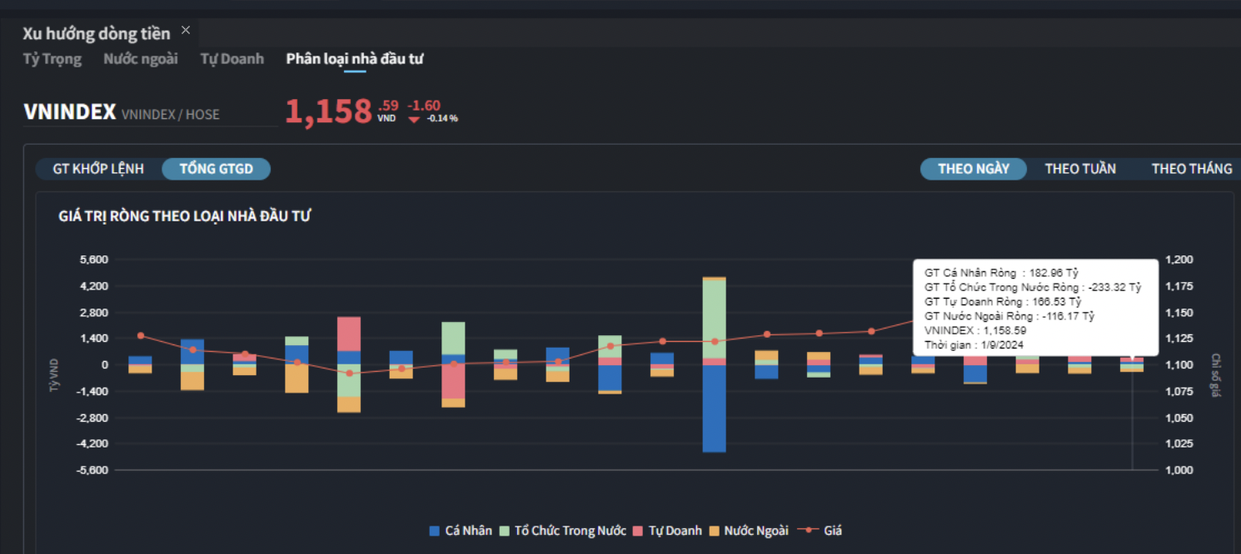Image resolution: width=1241 pixels, height=554 pixels.
Task: Switch to the Tỷ Trọng tab
Action: click(x=52, y=59)
